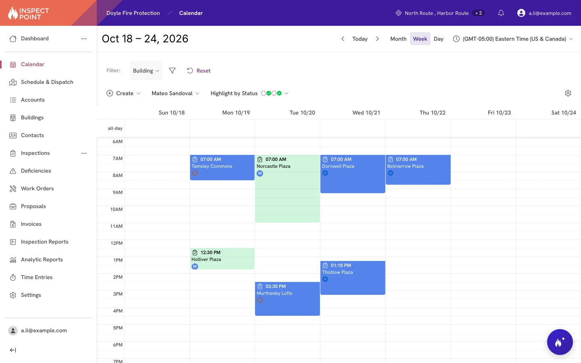The image size is (581, 363).
Task: Open Inspections more options ellipsis
Action: [84, 153]
